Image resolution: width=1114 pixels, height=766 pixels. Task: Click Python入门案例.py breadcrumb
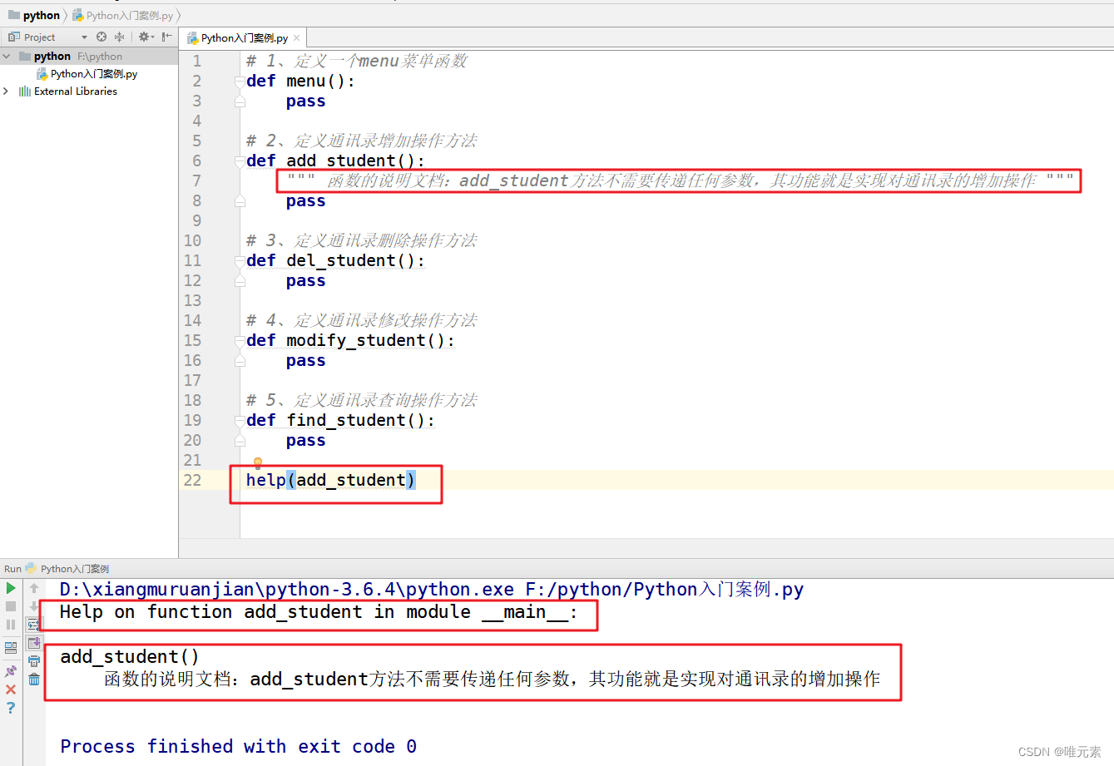[123, 15]
